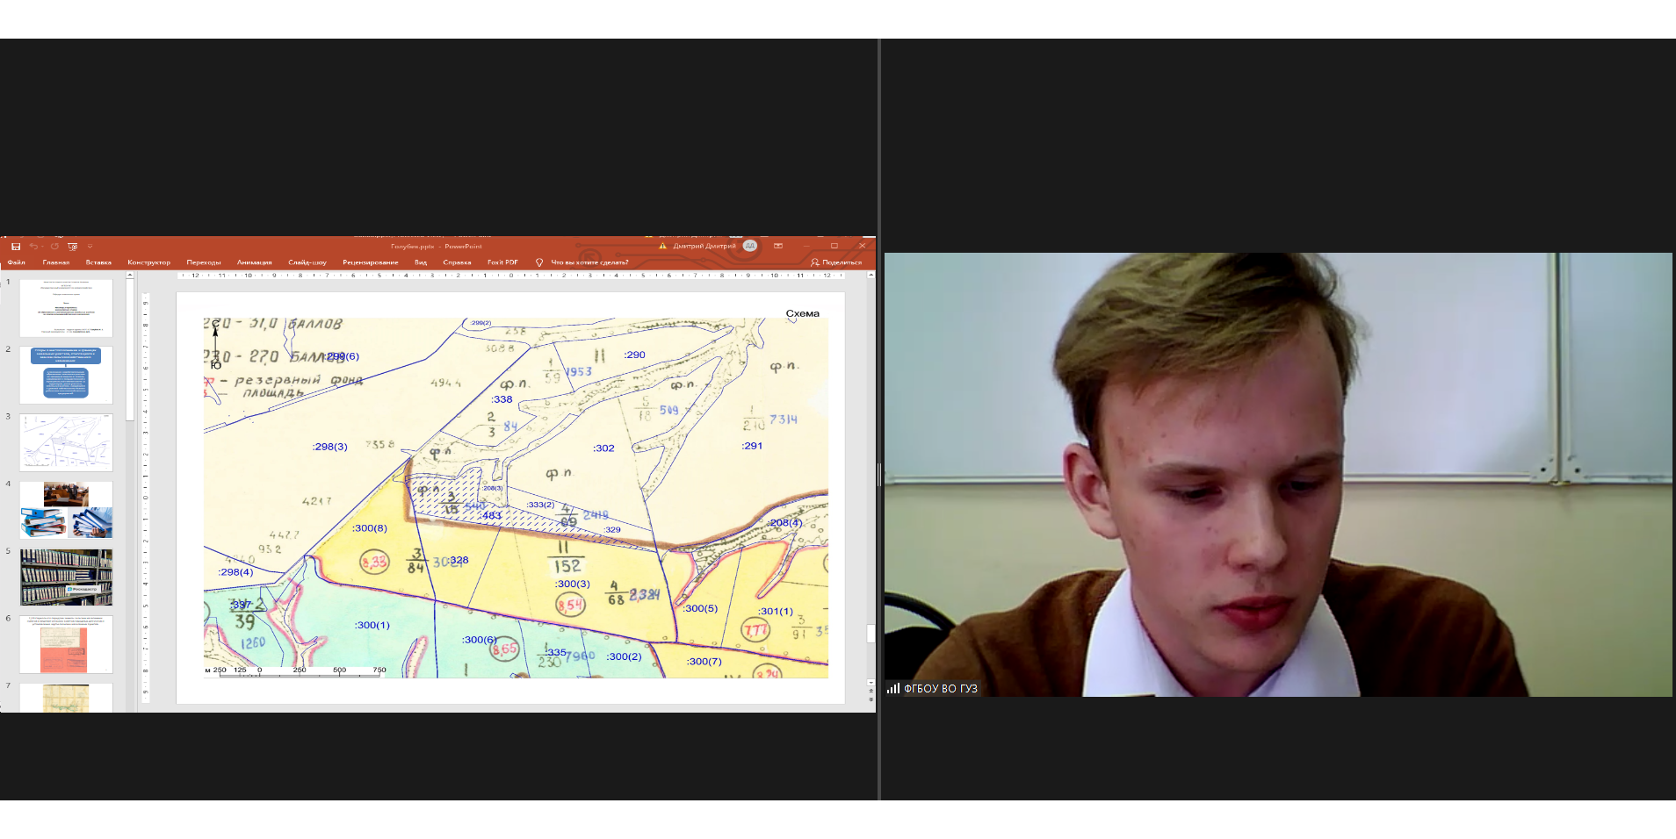Switch to the Вид tab
This screenshot has height=839, width=1676.
coord(421,262)
